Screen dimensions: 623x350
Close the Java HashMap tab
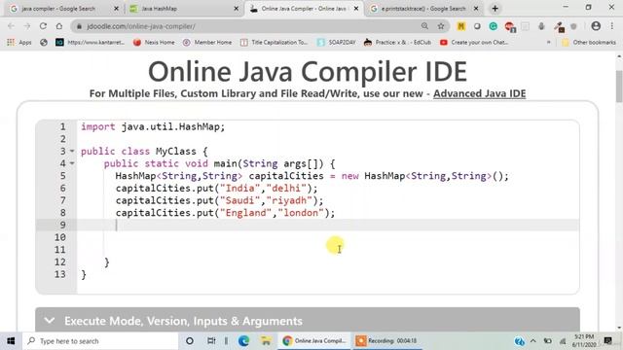(x=236, y=9)
